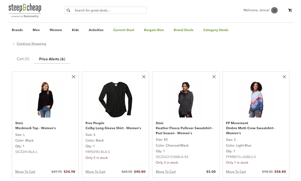Focus the Search for great deals field
Image resolution: width=301 pixels, height=181 pixels.
point(106,10)
